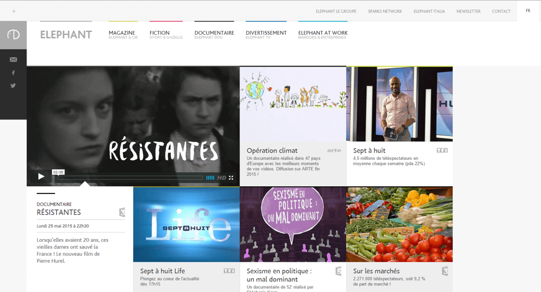Open the Fiction menu
This screenshot has width=541, height=292.
(160, 33)
